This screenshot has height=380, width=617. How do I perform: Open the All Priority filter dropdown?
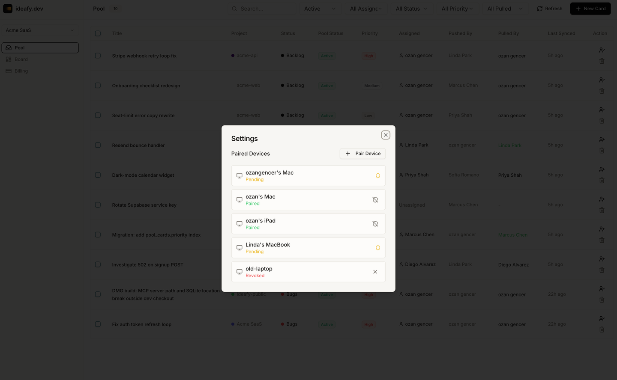coord(458,9)
